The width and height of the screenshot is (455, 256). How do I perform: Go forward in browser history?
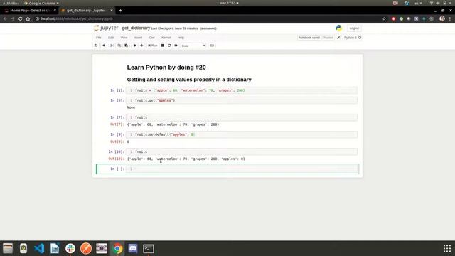tap(13, 18)
